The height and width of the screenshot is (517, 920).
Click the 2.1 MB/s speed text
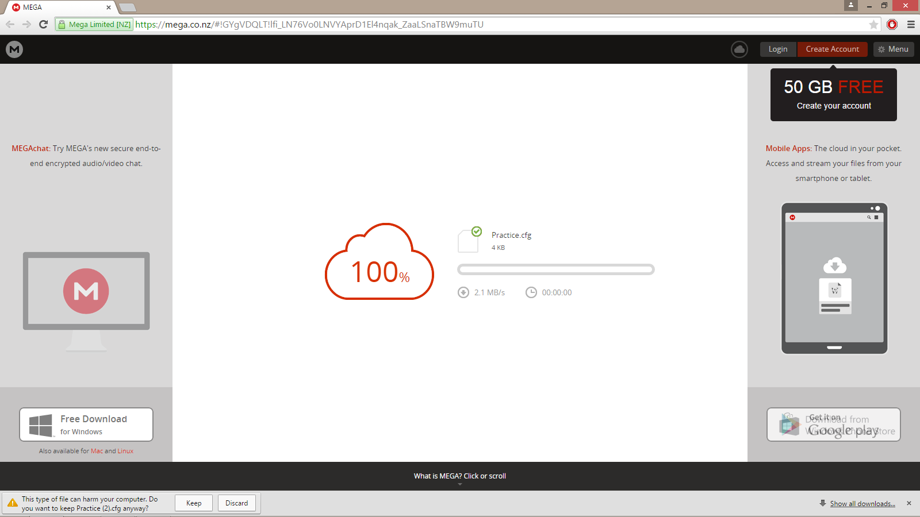click(x=489, y=292)
